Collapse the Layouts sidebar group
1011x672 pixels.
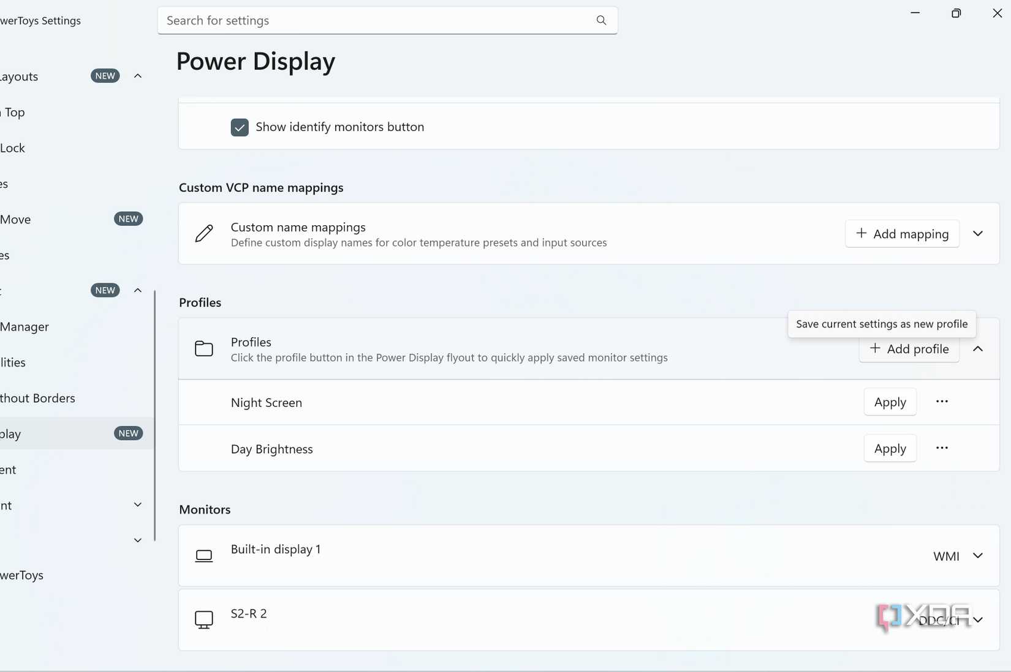(138, 76)
